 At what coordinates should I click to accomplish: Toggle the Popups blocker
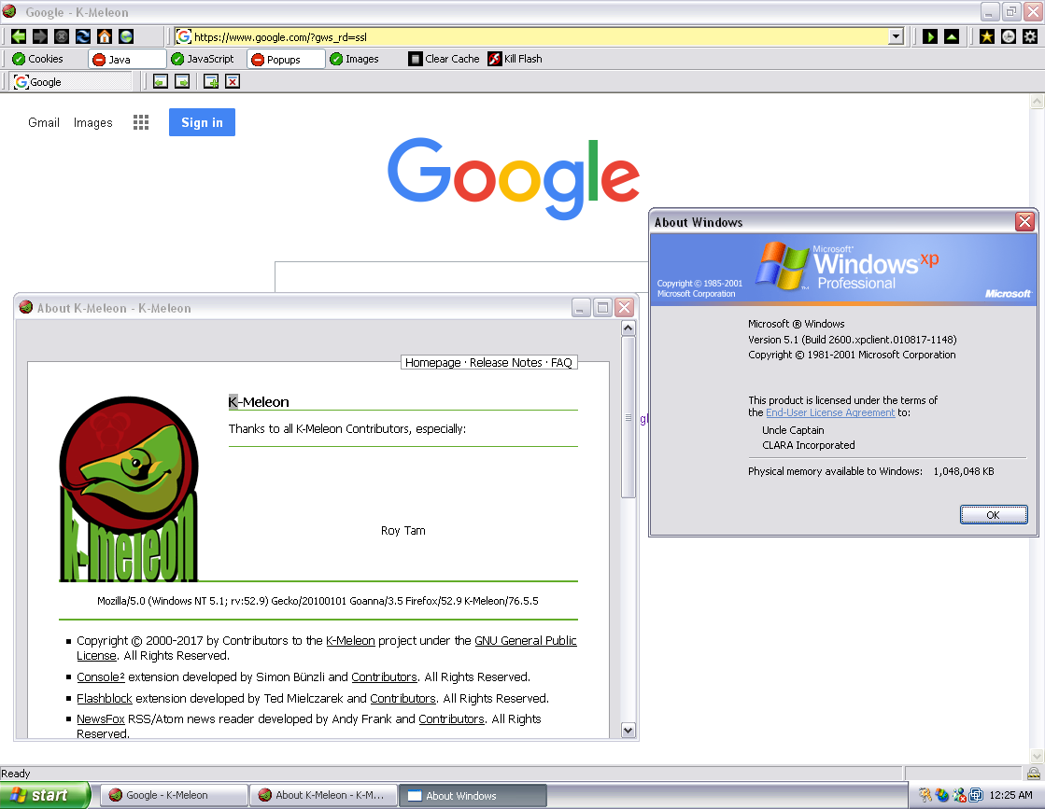click(x=286, y=60)
